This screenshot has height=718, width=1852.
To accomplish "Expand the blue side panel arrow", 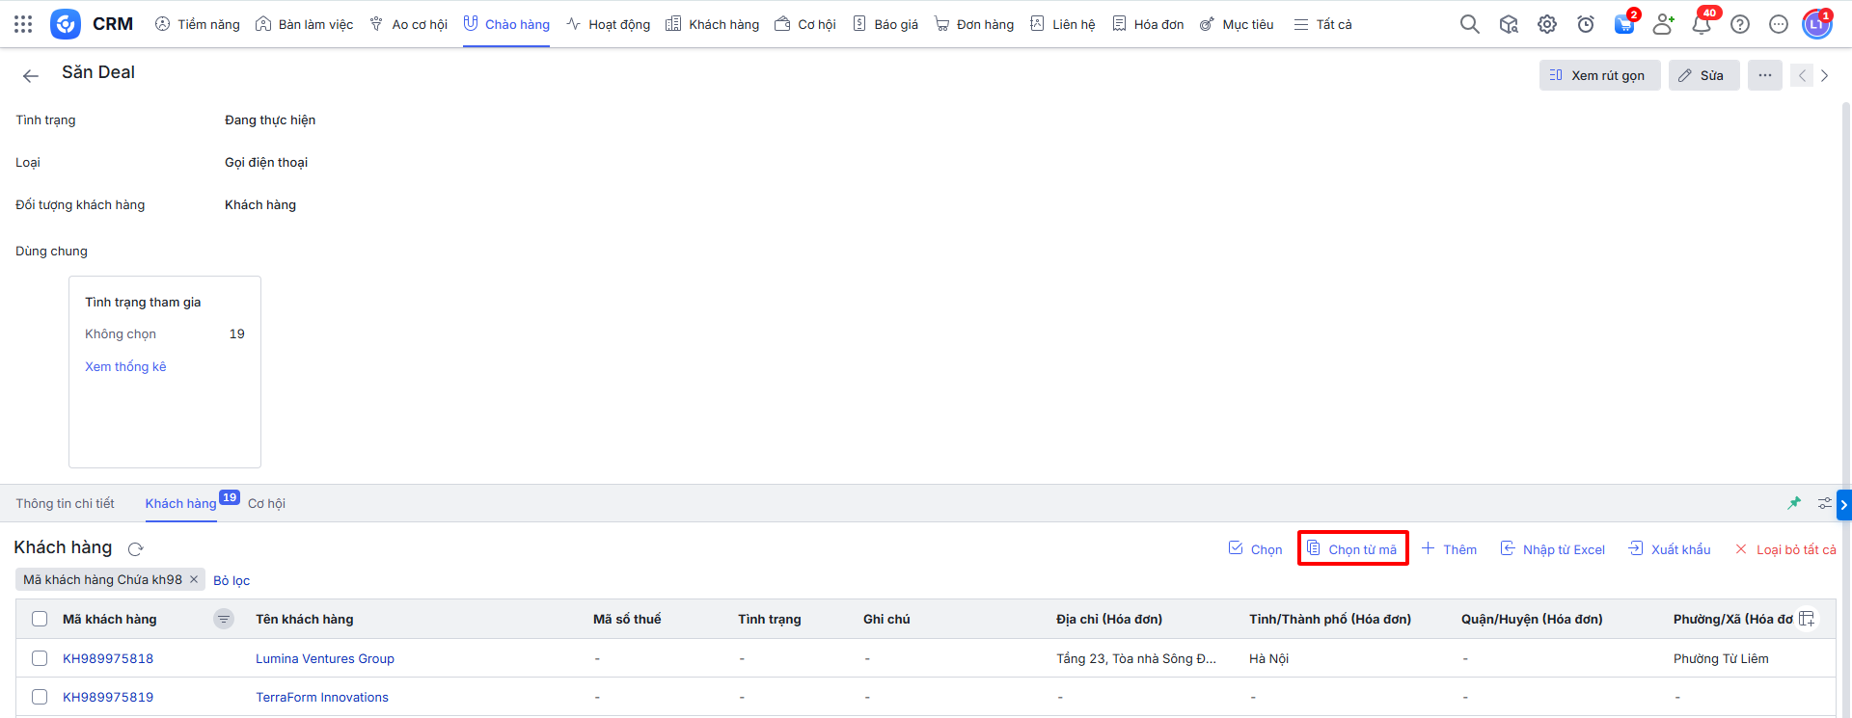I will coord(1843,504).
